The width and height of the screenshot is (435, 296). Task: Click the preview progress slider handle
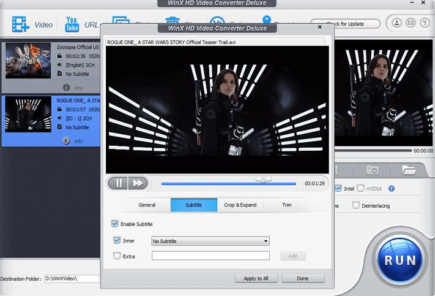tap(263, 180)
